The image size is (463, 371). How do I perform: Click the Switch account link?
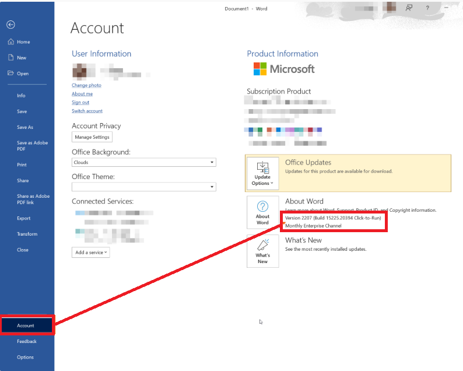[87, 111]
